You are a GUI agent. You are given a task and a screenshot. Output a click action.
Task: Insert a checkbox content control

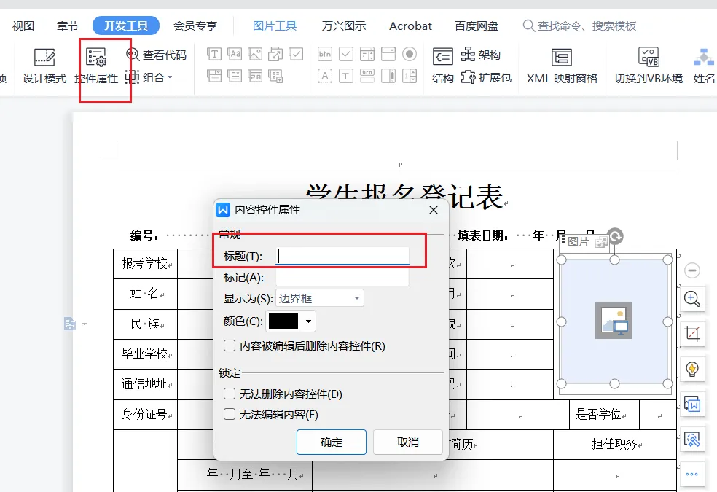click(x=296, y=55)
